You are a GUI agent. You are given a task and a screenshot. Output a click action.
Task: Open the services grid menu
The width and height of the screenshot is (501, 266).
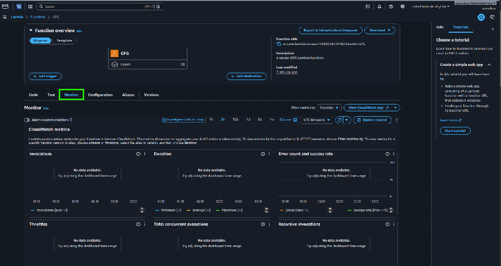click(30, 6)
